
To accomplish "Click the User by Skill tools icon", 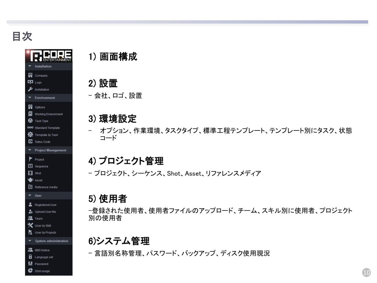I will tap(30, 225).
